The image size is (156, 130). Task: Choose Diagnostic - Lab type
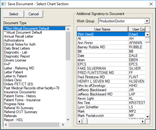(35, 52)
